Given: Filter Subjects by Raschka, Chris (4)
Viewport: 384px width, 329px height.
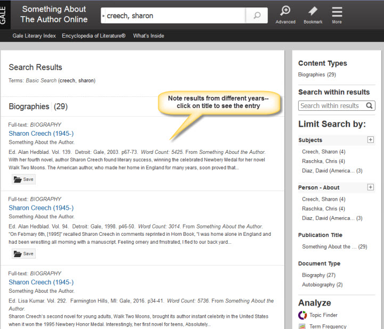Looking at the screenshot, I should point(323,161).
